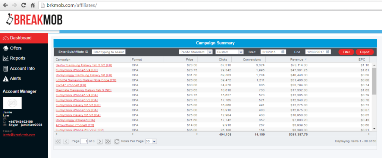Click the SubAffiliate ID search field
Image resolution: width=382 pixels, height=158 pixels.
109,52
